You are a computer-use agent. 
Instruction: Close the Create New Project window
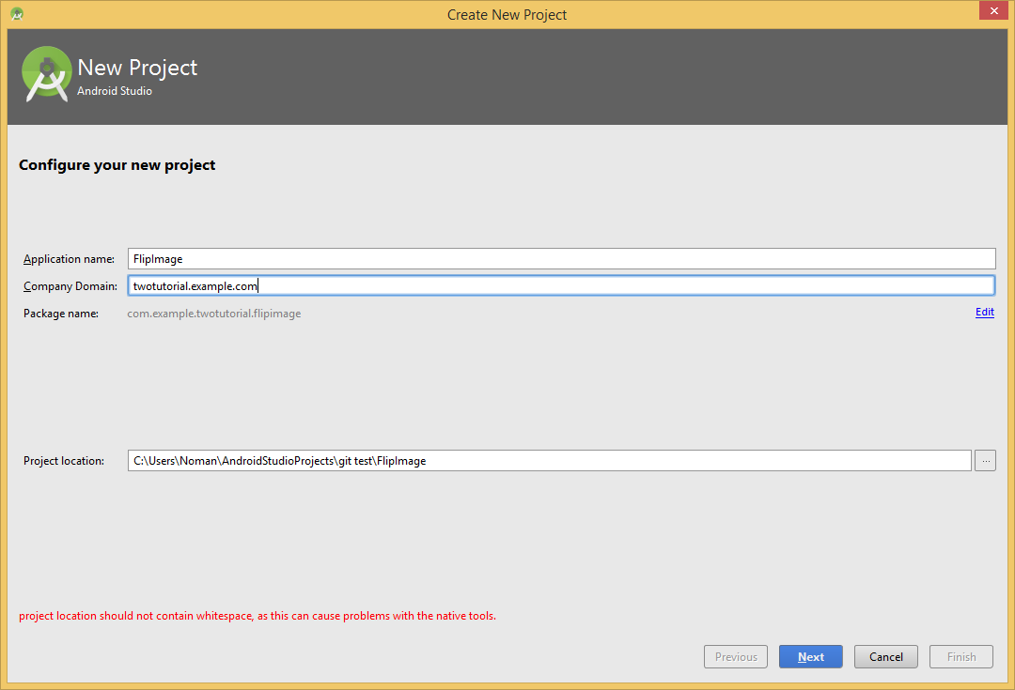coord(993,10)
